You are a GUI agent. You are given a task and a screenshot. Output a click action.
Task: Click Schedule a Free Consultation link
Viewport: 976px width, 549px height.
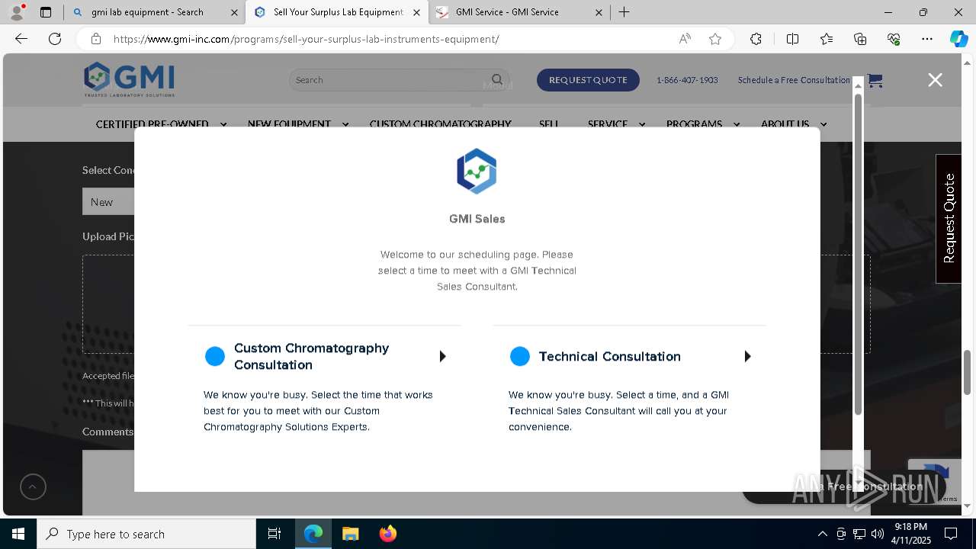point(794,79)
